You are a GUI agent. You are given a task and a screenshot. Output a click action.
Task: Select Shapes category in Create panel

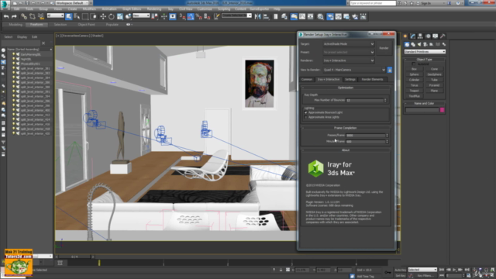click(413, 44)
